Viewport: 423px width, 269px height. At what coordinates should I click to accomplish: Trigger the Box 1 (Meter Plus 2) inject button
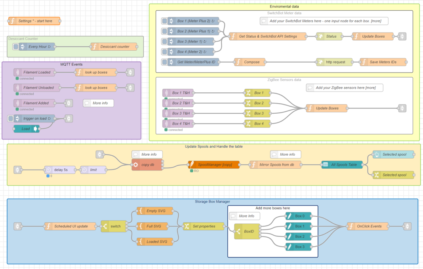(x=164, y=21)
